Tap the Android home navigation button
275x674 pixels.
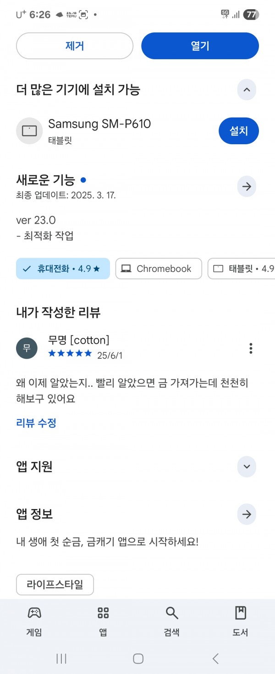(138, 658)
